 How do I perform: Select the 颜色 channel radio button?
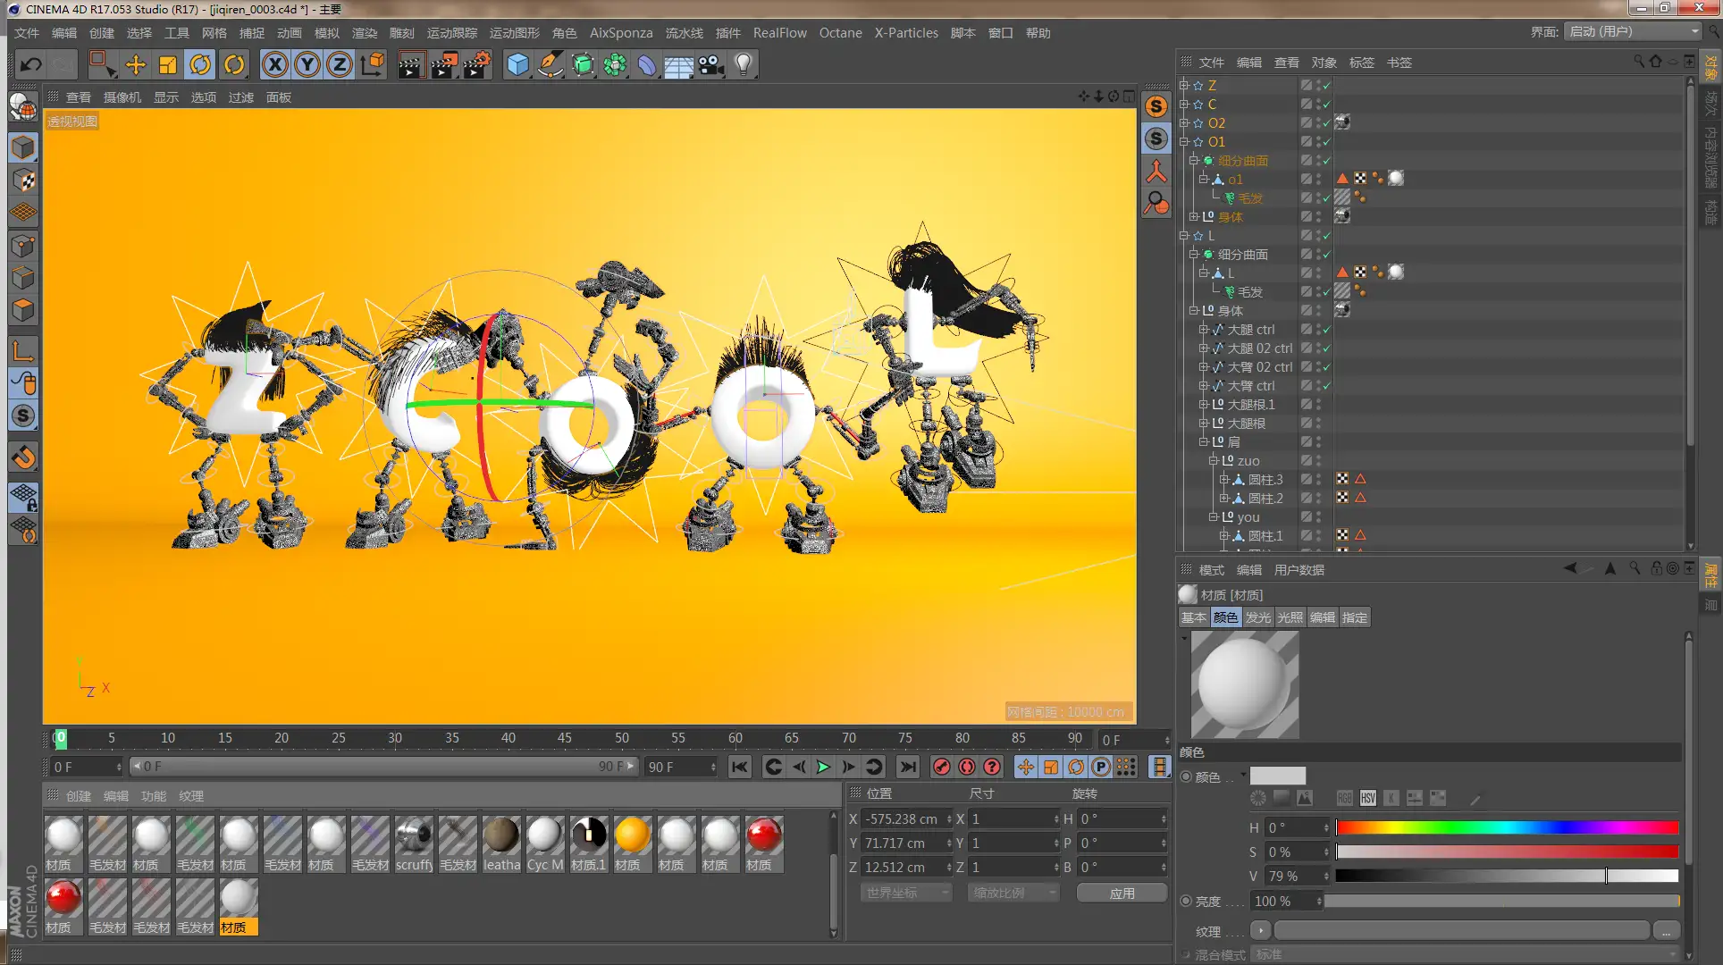(1187, 776)
